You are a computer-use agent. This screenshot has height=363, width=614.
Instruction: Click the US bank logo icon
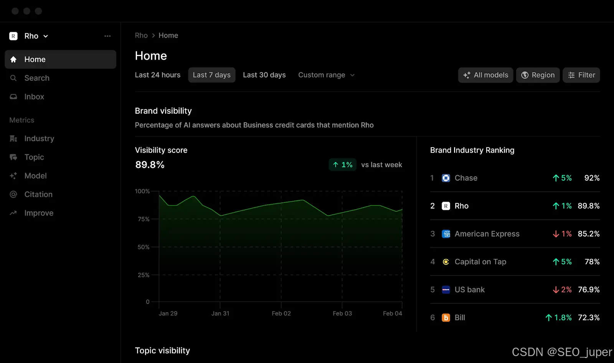click(x=446, y=290)
